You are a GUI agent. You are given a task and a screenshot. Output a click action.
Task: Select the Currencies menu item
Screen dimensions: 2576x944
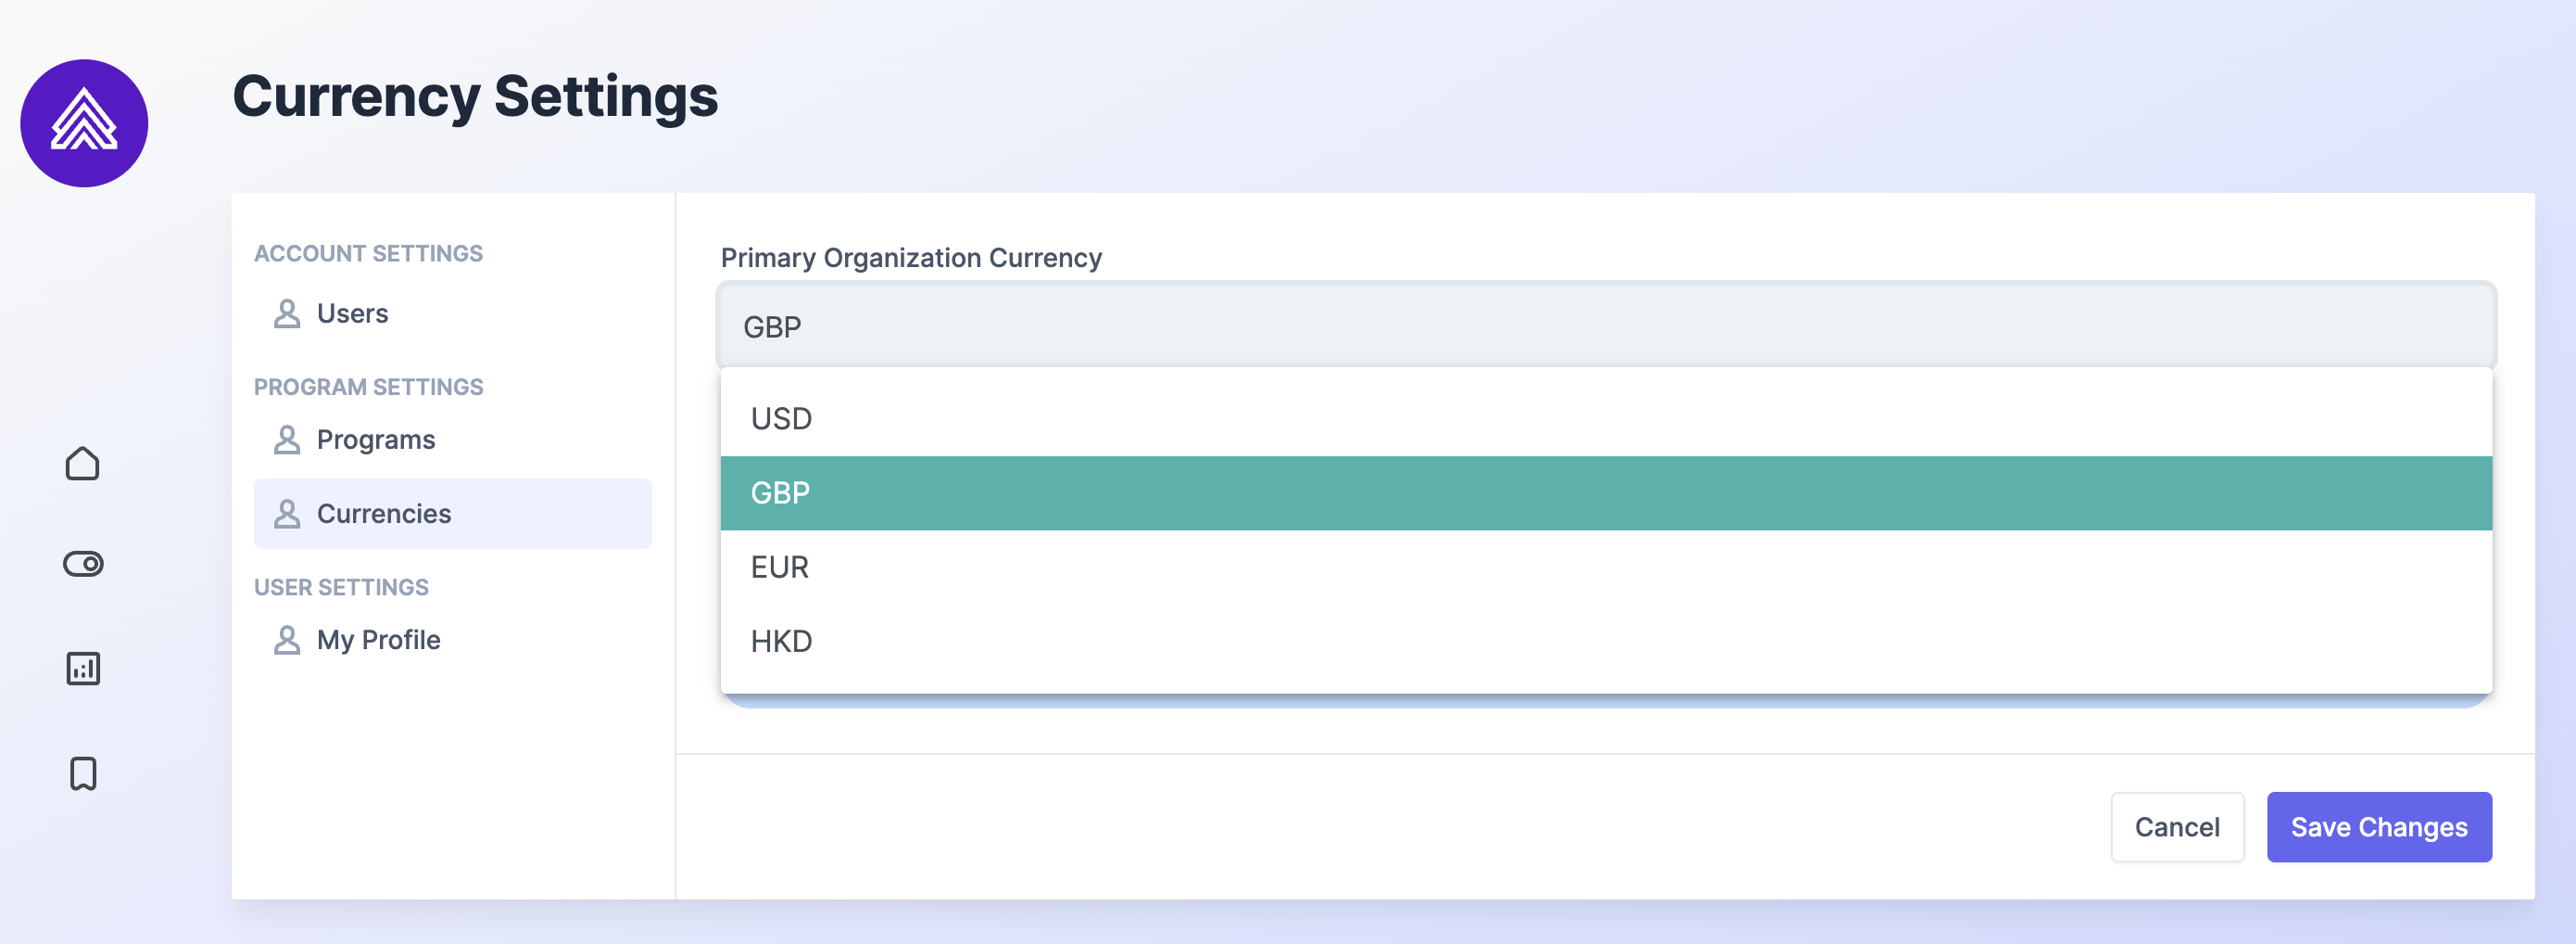click(453, 514)
